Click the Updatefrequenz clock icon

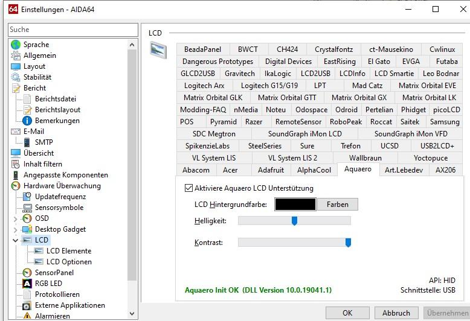(27, 197)
